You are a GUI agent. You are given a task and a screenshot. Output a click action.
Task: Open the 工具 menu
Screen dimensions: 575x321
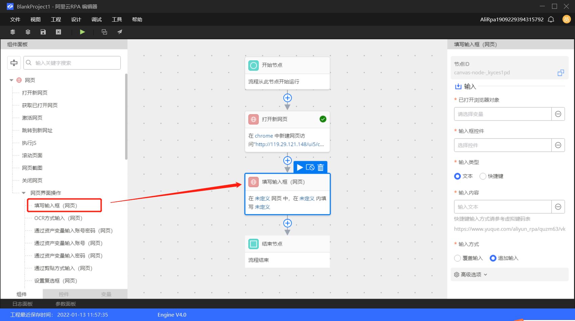[117, 19]
